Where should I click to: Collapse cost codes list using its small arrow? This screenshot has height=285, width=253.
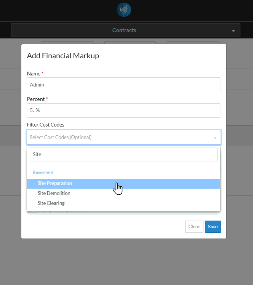click(215, 138)
